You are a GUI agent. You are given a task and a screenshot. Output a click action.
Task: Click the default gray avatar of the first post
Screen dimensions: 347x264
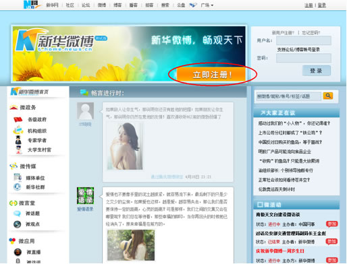point(86,110)
